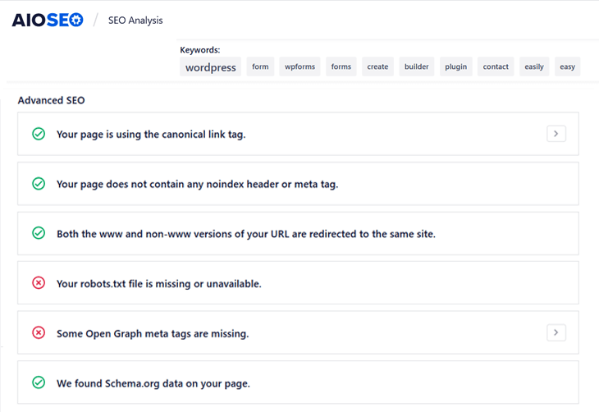Click green check icon beside Schema.org message
The height and width of the screenshot is (412, 599).
(x=39, y=382)
